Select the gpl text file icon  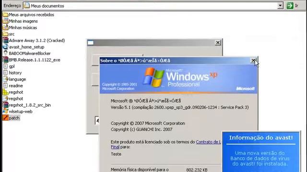click(x=5, y=66)
